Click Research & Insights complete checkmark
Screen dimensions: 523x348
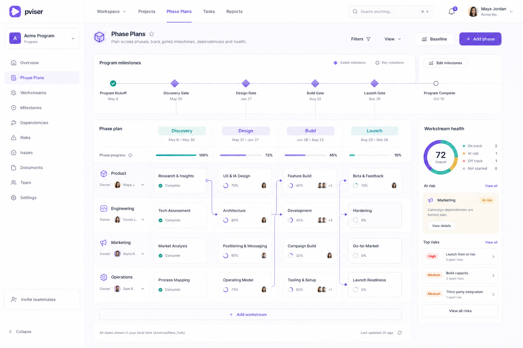[x=160, y=186]
